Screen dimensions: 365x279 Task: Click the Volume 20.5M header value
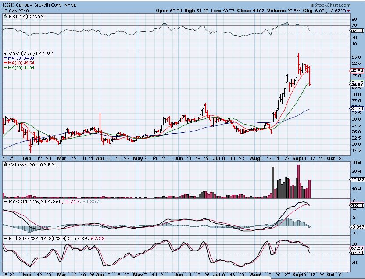pyautogui.click(x=284, y=11)
